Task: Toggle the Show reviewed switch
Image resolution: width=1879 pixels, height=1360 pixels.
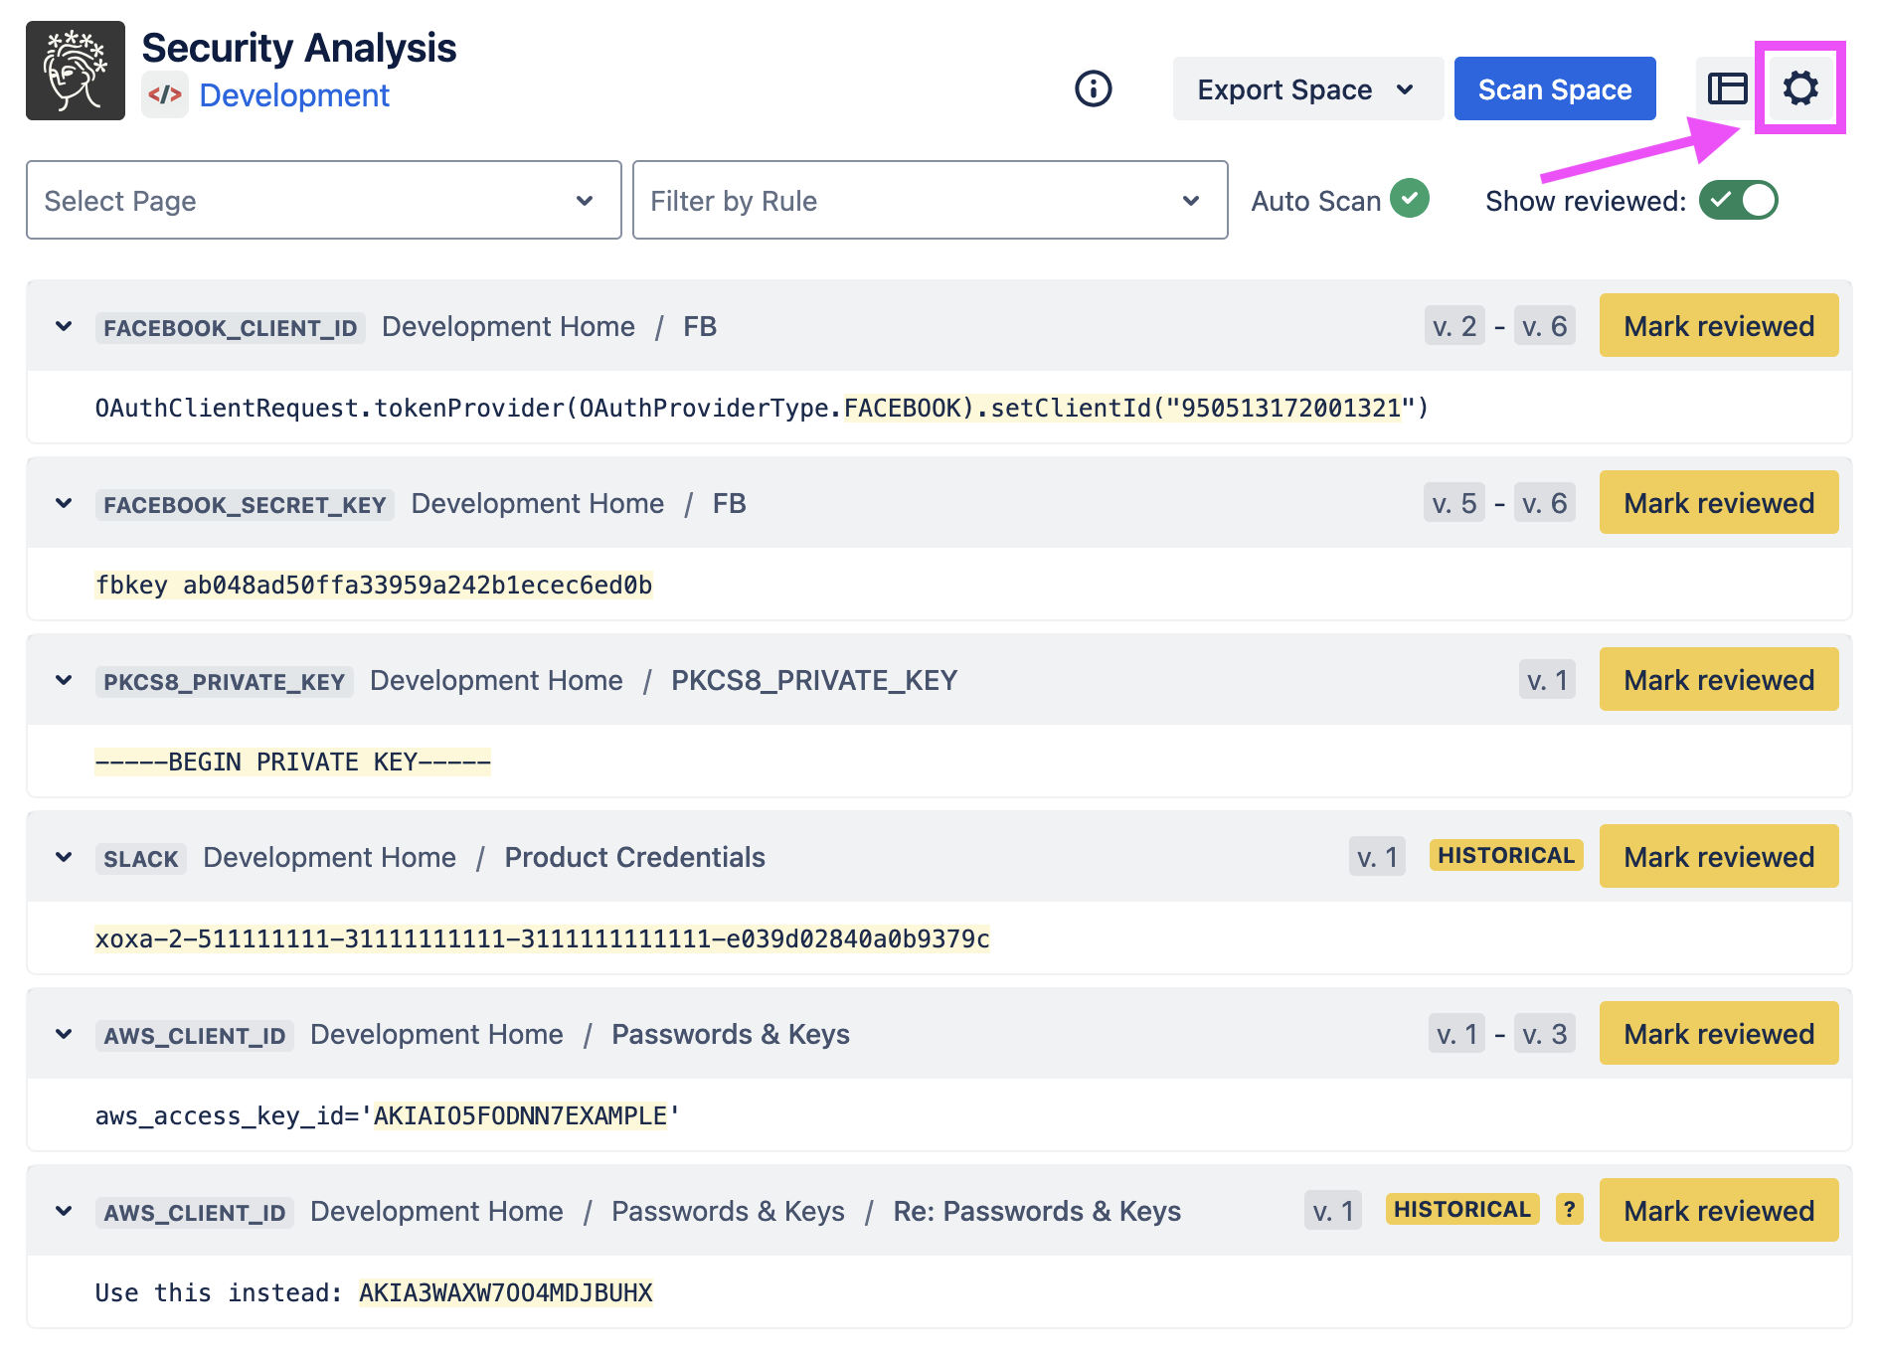Action: 1738,200
